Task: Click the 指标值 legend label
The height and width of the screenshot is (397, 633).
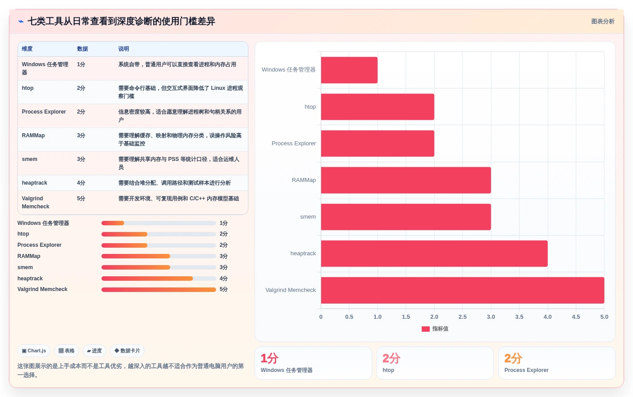Action: (440, 329)
